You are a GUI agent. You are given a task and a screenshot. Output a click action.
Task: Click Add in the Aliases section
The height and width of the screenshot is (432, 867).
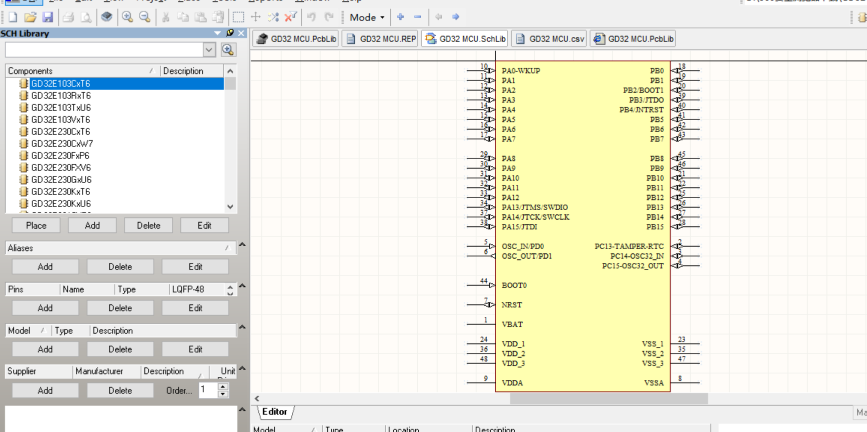point(45,267)
